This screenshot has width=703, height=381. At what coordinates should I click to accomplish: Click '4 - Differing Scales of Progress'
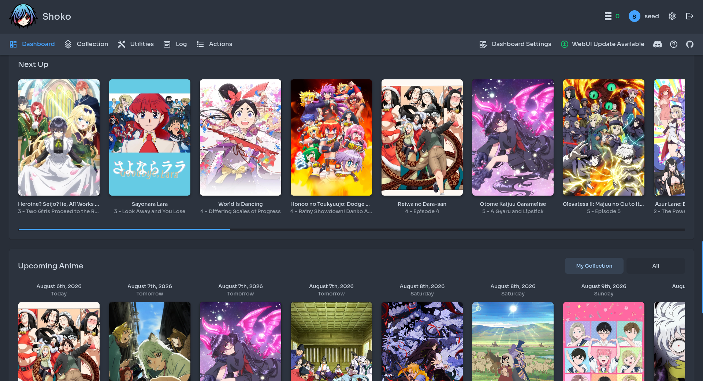click(x=241, y=211)
